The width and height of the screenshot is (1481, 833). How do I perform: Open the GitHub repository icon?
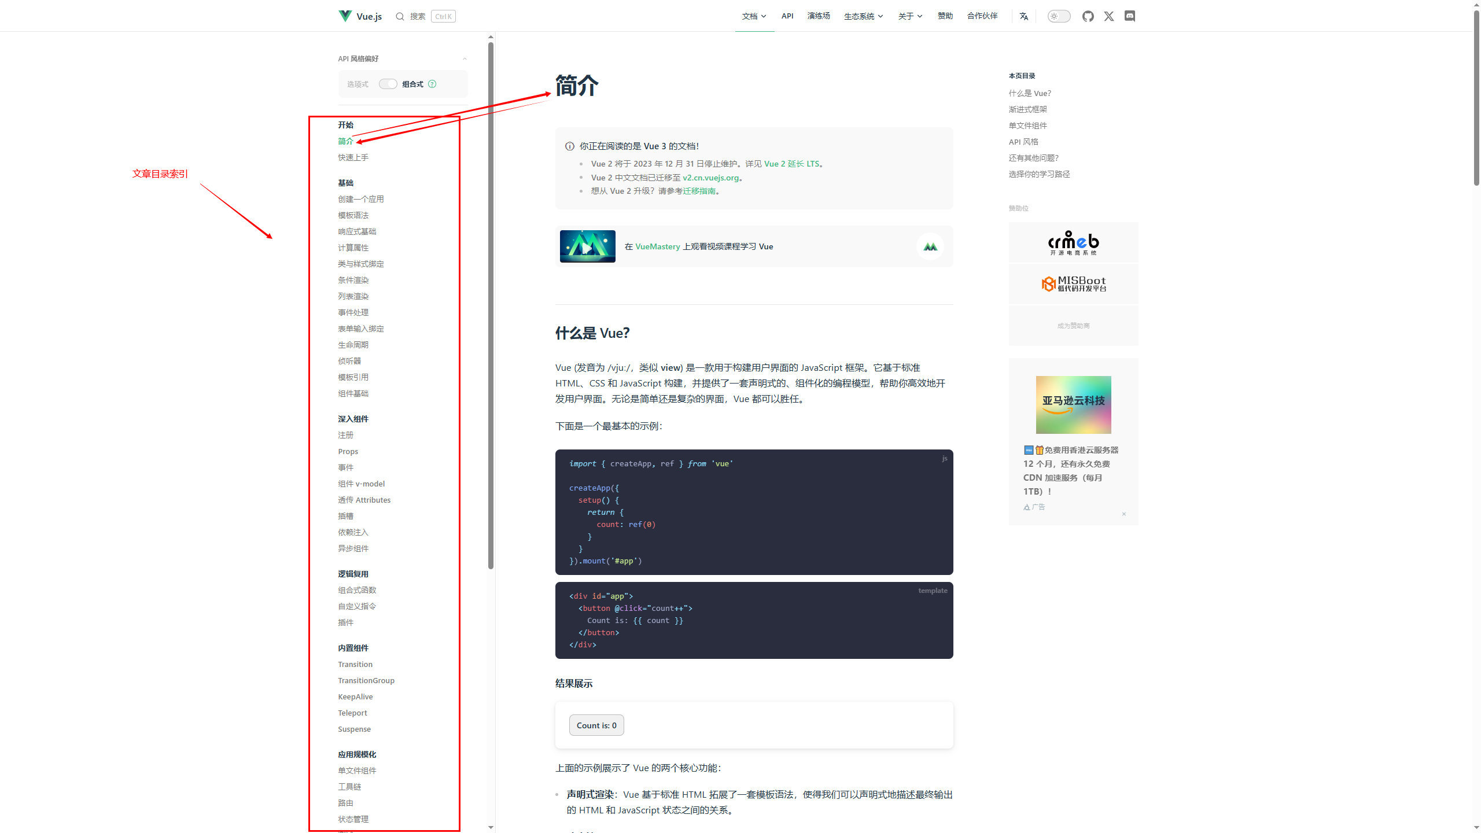point(1088,16)
